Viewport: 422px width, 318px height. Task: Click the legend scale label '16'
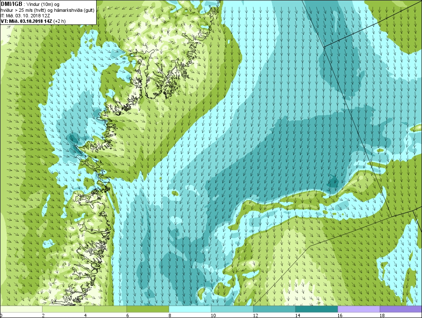pos(340,315)
